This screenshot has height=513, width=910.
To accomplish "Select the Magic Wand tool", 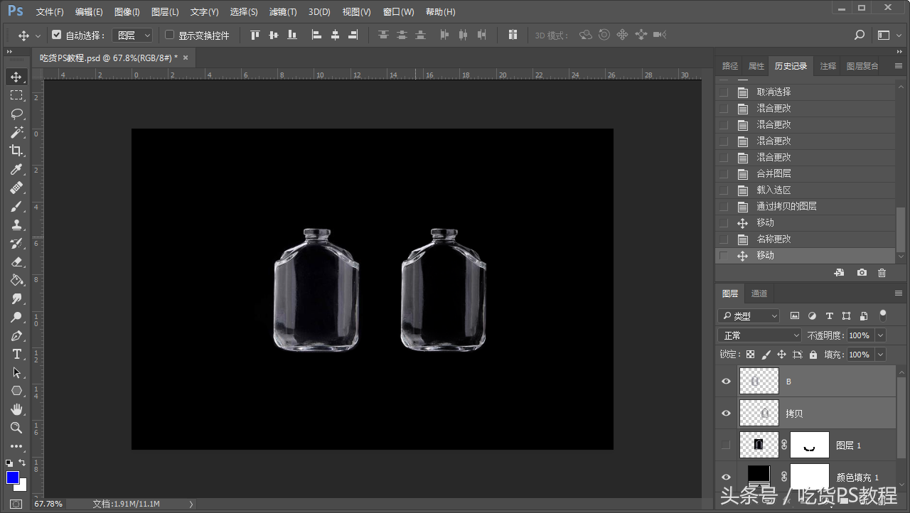I will pyautogui.click(x=16, y=132).
